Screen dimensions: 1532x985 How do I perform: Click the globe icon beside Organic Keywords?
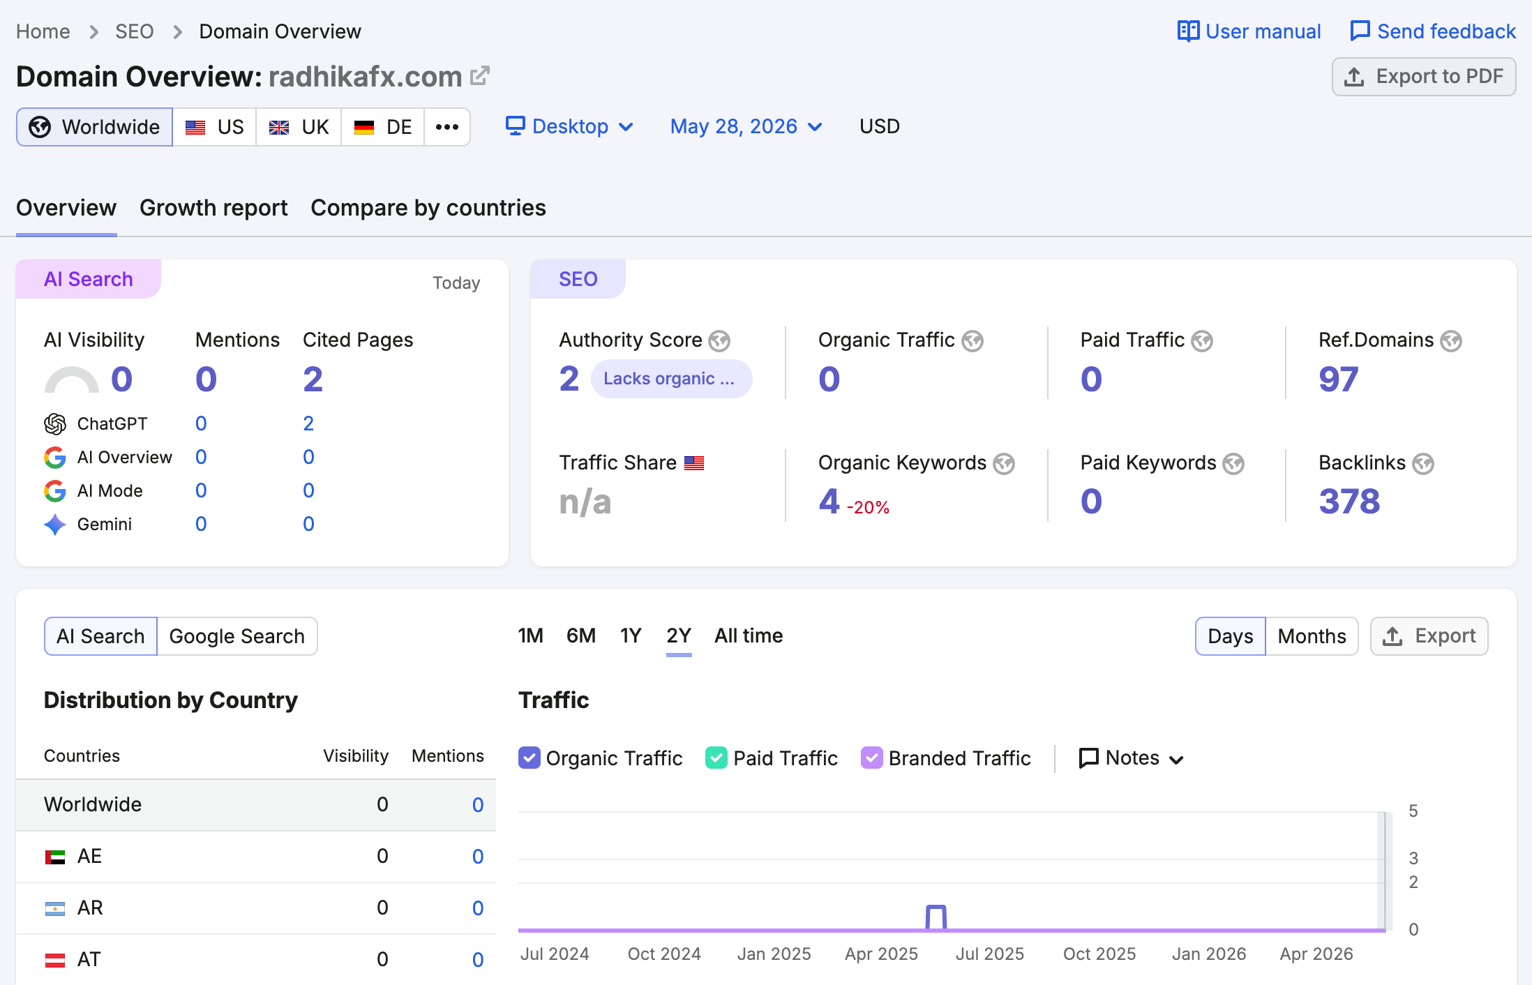coord(1004,464)
